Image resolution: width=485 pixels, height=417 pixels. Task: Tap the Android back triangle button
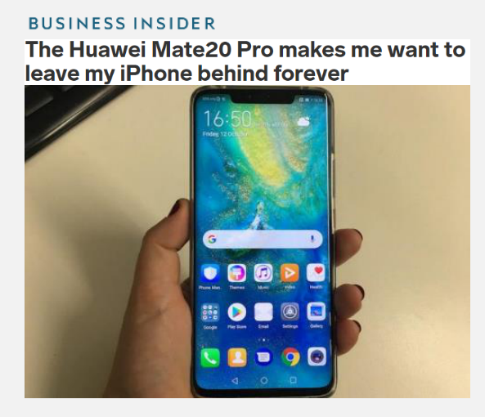235,380
